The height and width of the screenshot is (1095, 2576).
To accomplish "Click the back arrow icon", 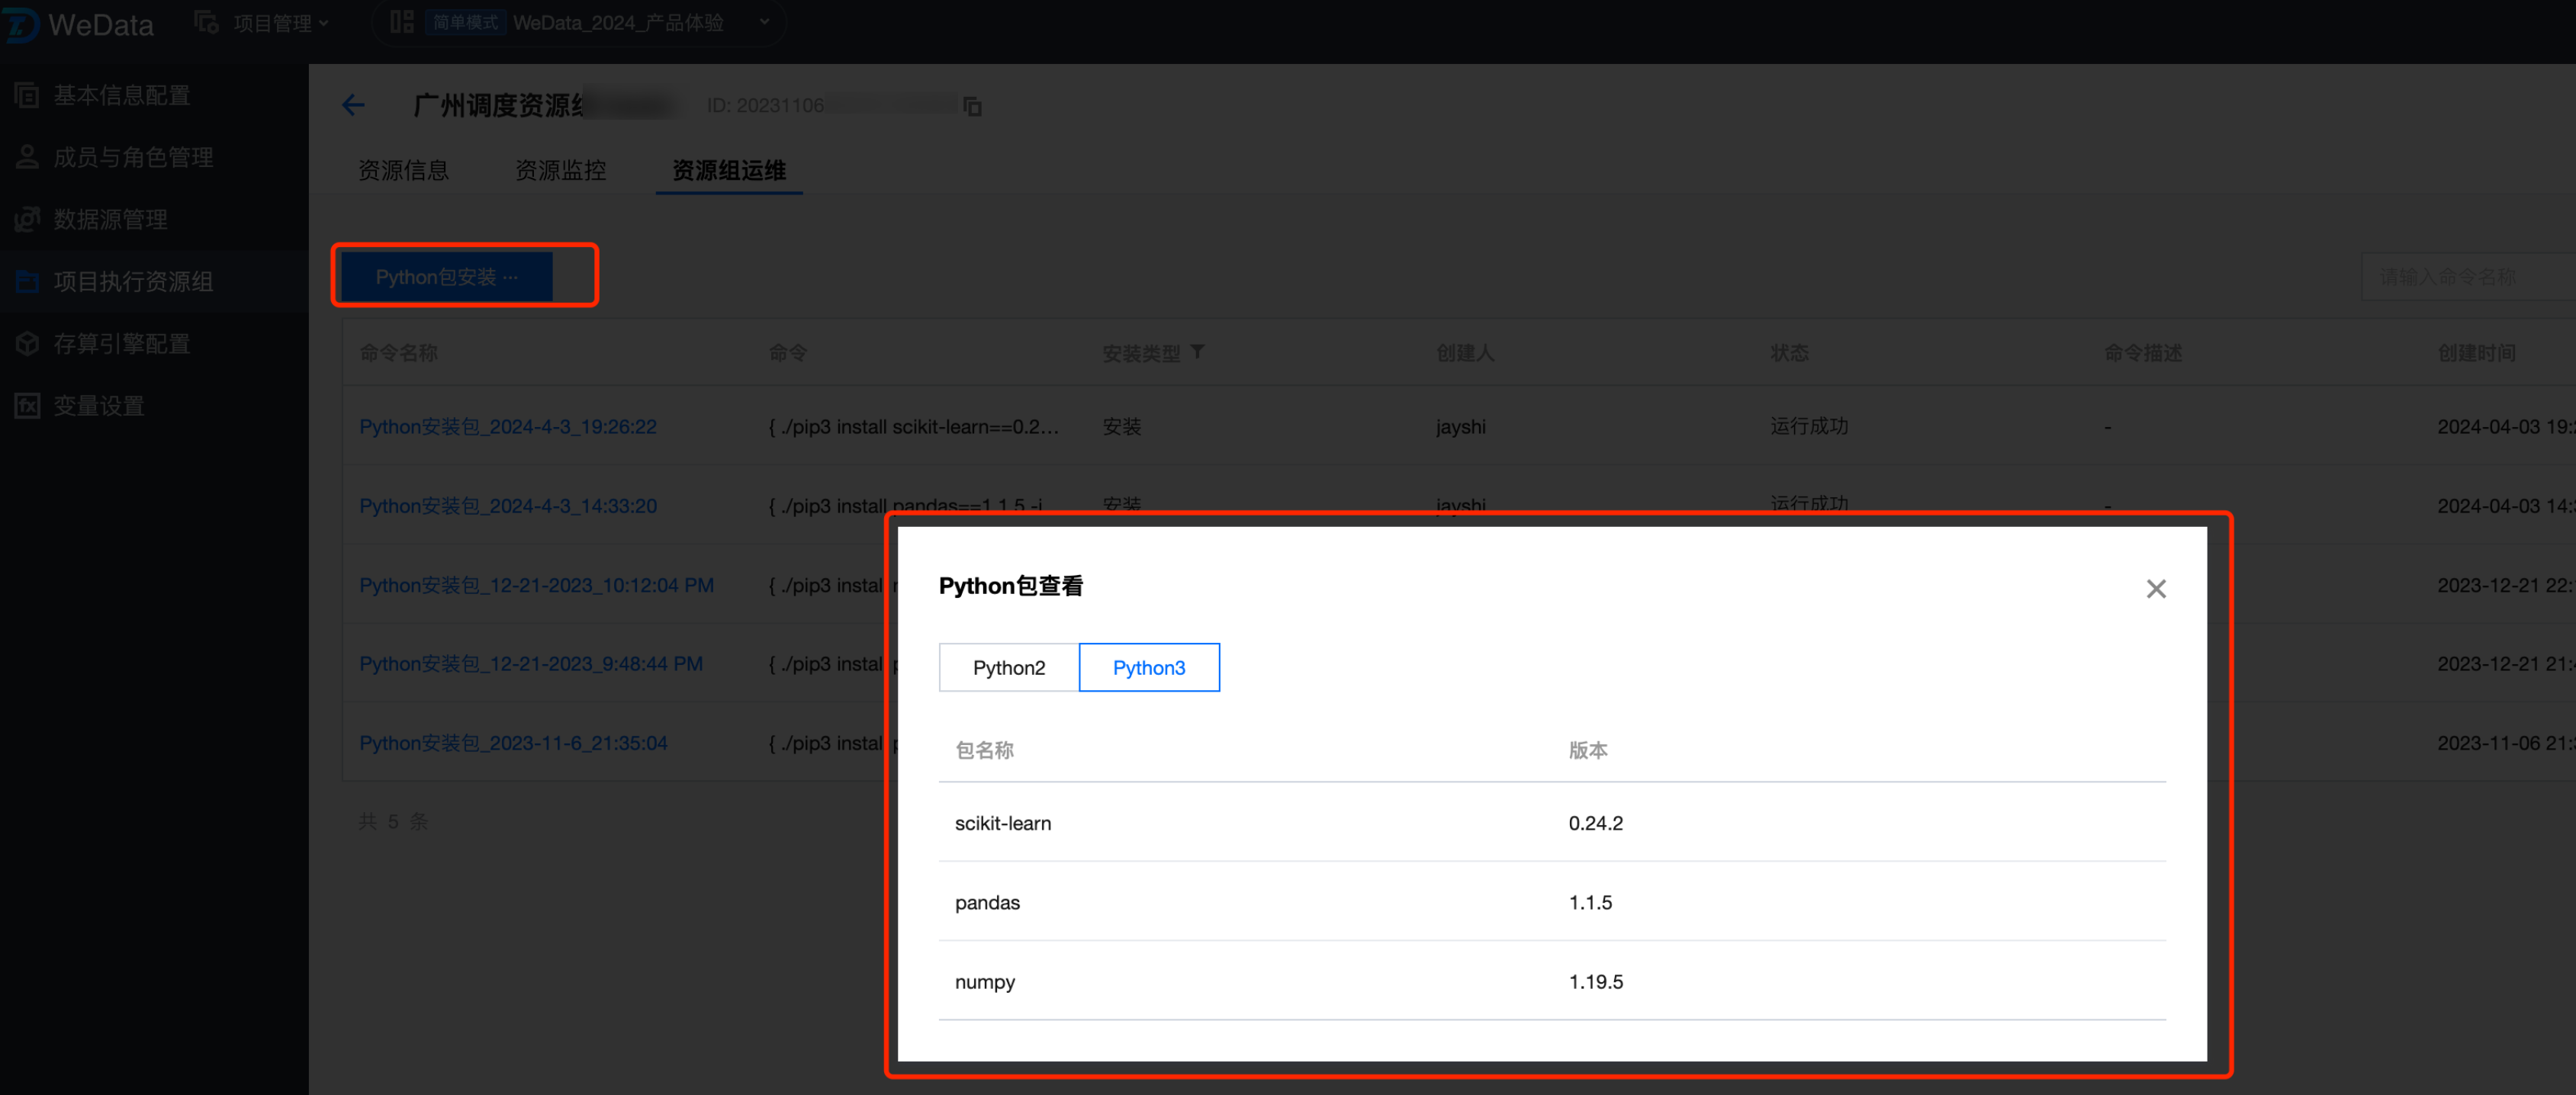I will (353, 105).
